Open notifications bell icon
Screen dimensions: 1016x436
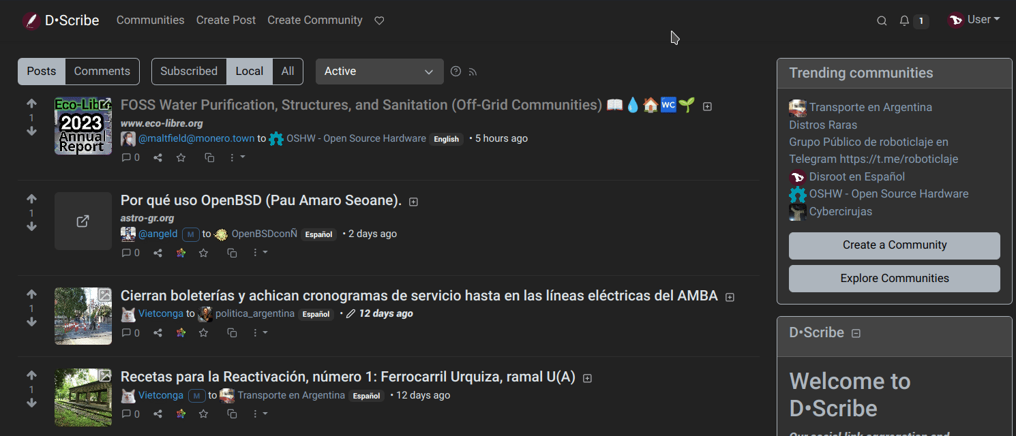click(904, 21)
